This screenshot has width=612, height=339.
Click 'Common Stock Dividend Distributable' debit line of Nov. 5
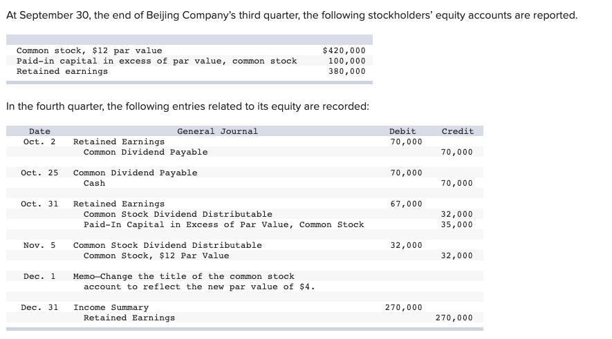[167, 246]
